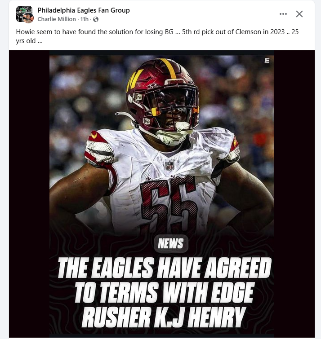Click the 'RUSHER K.J HENRY' text line
The image size is (321, 339).
[x=164, y=317]
